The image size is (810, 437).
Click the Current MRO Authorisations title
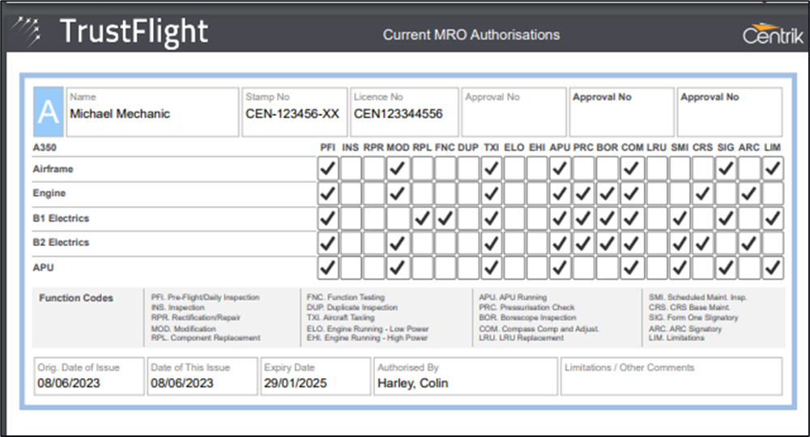coord(471,35)
